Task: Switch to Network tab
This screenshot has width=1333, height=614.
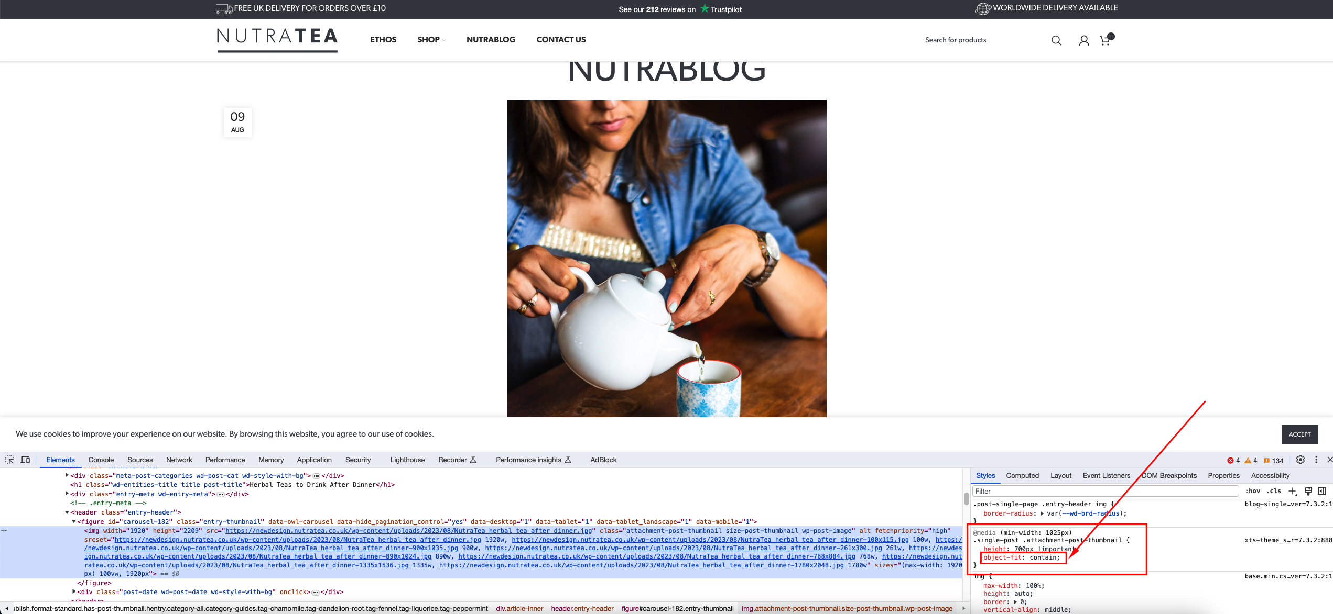Action: [x=179, y=460]
